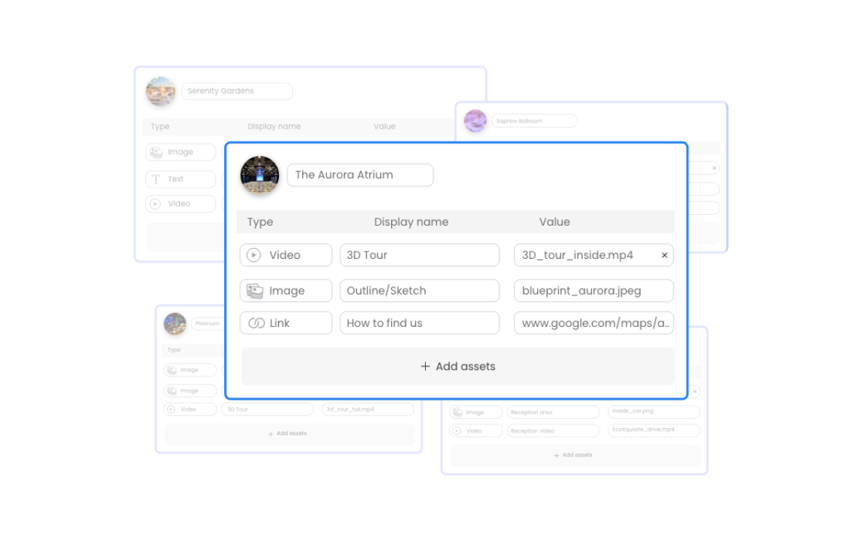Image resolution: width=850 pixels, height=541 pixels.
Task: Click the image icon in Serenity Gardens Image row
Action: point(156,153)
